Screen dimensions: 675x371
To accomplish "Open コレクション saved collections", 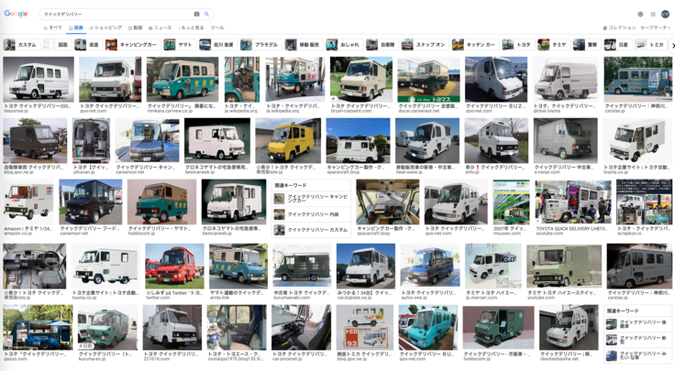I will tap(620, 27).
